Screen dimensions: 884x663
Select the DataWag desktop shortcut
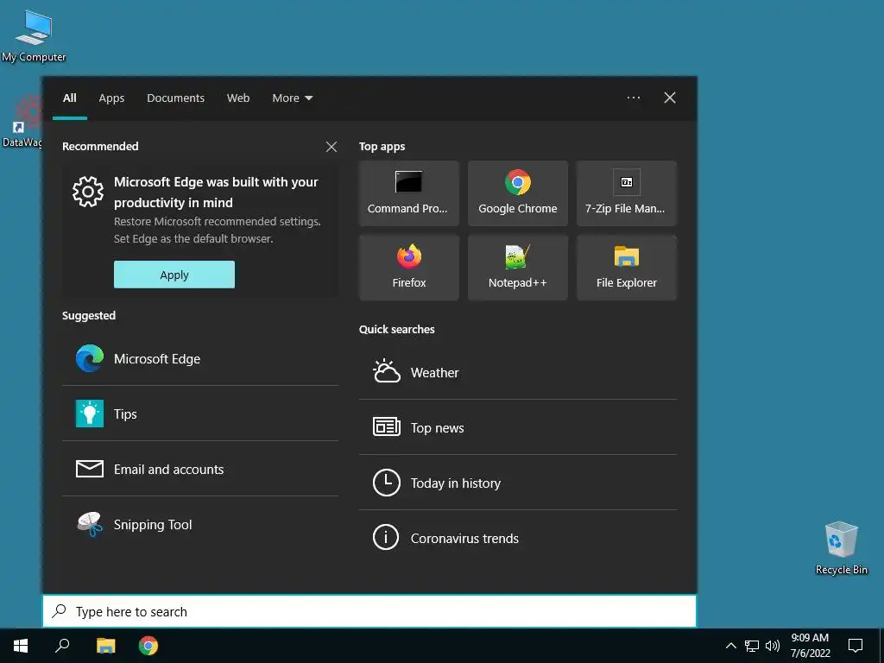(22, 122)
